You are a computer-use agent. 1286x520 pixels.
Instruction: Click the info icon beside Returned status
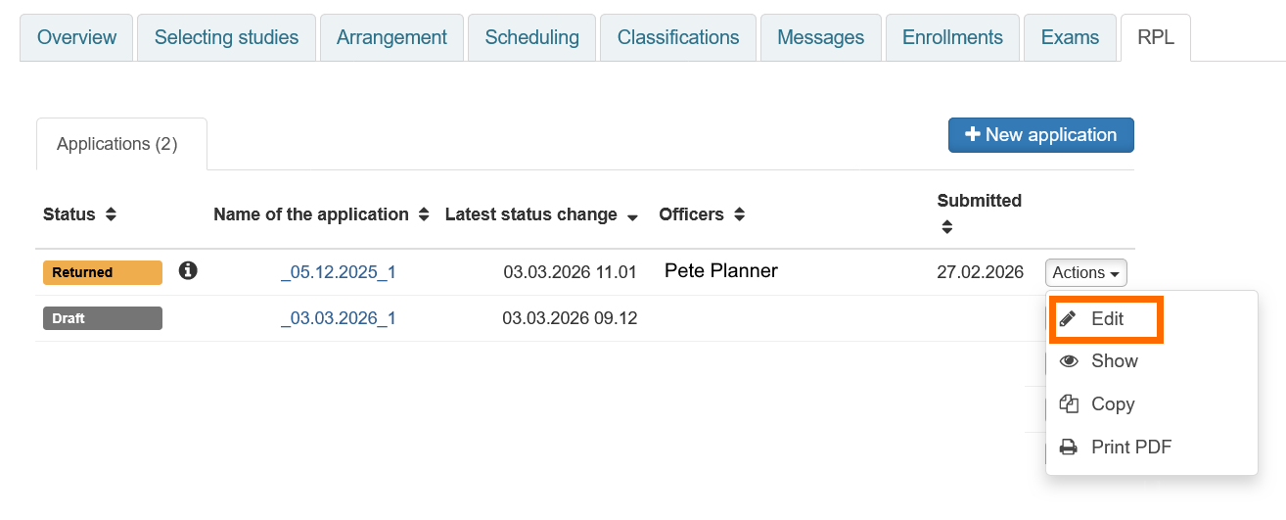pyautogui.click(x=188, y=271)
